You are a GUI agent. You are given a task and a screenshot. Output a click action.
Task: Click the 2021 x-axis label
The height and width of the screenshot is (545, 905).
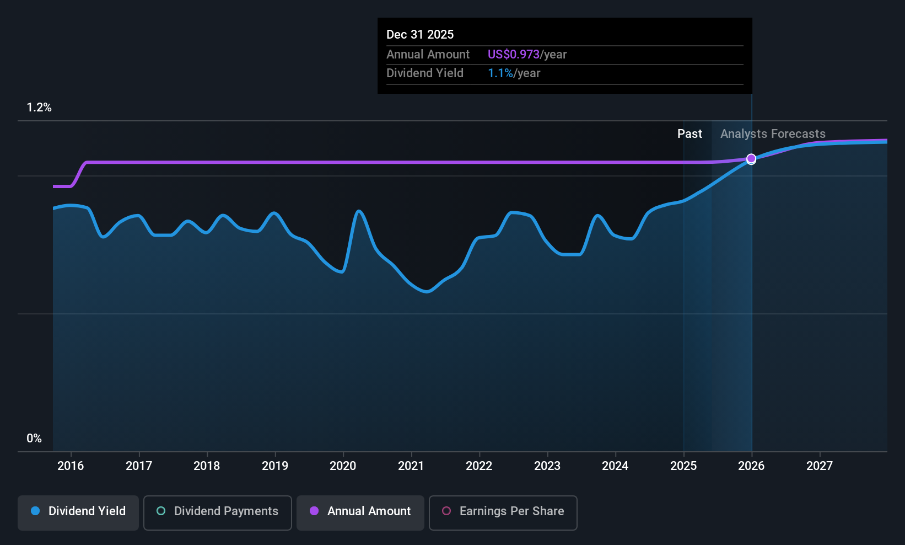[x=411, y=466]
